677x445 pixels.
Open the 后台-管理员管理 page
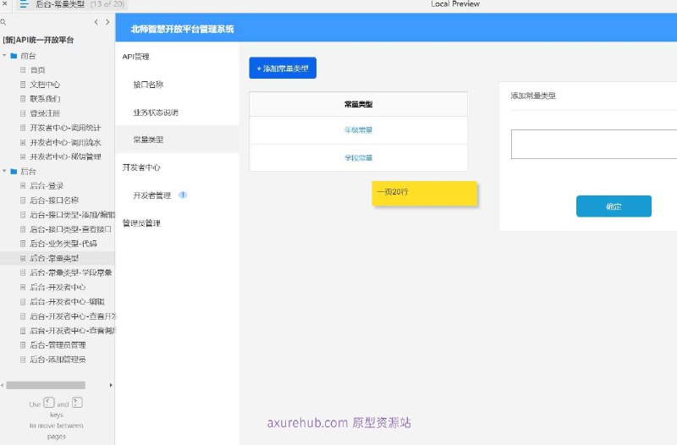[x=58, y=345]
